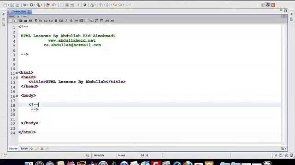Switch to the html toolbar tab
This screenshot has width=295, height=165.
pyautogui.click(x=12, y=16)
